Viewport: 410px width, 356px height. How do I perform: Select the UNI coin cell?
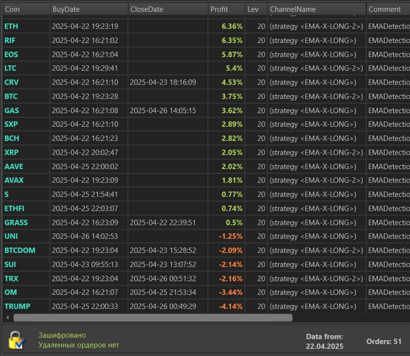pyautogui.click(x=26, y=236)
